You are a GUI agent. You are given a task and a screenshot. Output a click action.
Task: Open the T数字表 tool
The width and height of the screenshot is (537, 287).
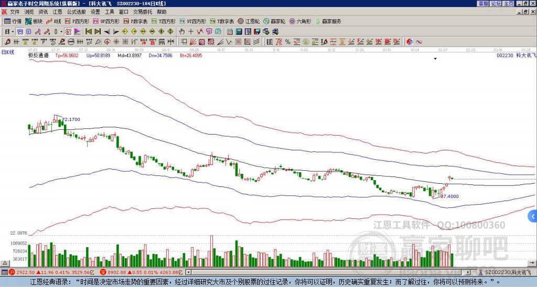pos(222,21)
